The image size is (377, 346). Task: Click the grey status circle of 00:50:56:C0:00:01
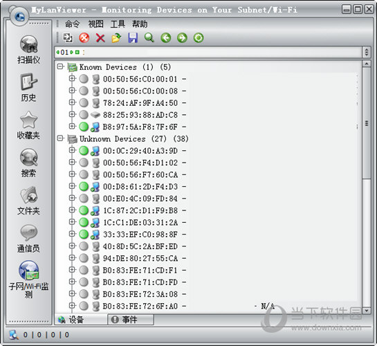84,79
